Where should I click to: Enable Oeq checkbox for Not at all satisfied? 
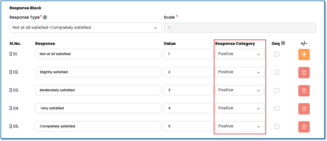(x=277, y=54)
